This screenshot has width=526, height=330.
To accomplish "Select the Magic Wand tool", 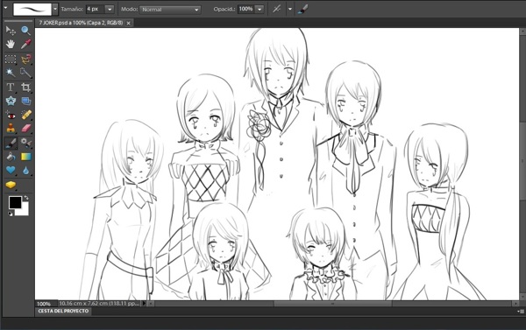I will click(11, 73).
